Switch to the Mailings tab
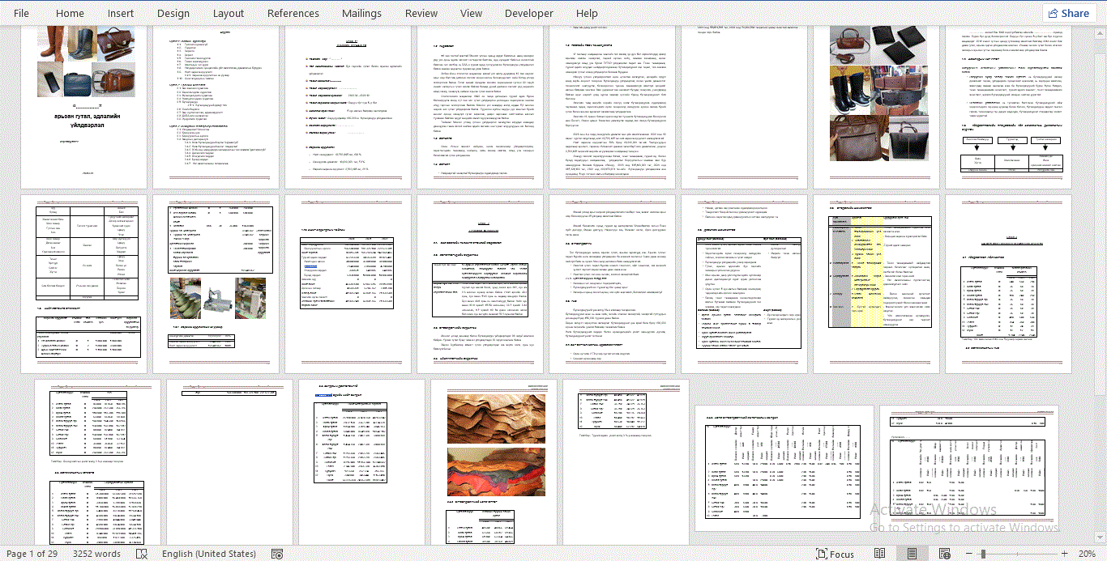 tap(361, 13)
